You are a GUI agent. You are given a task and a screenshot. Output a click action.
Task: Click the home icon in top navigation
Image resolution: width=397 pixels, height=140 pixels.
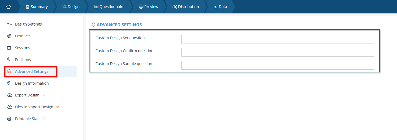coord(9,7)
